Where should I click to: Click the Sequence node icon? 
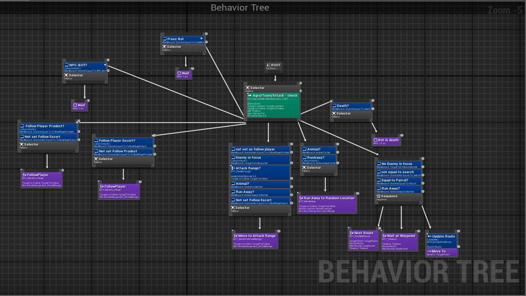[x=379, y=196]
